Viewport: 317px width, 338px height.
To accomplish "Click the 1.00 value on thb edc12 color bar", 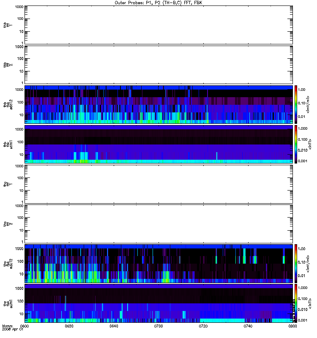I will pyautogui.click(x=301, y=90).
